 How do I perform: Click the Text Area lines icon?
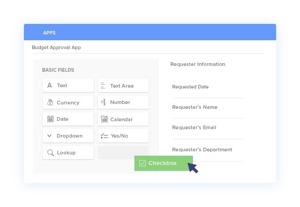(x=103, y=85)
